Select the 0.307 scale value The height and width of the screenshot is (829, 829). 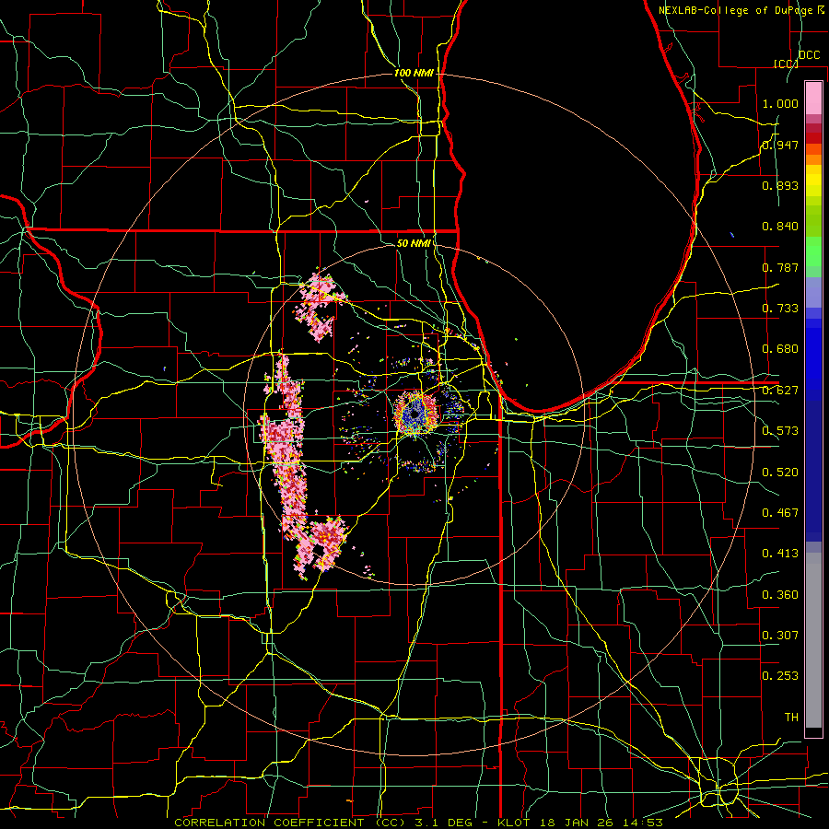(x=780, y=636)
